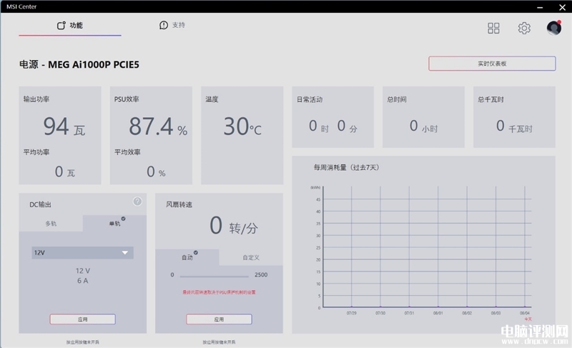This screenshot has width=572, height=348.
Task: Open the user profile avatar
Action: click(553, 28)
